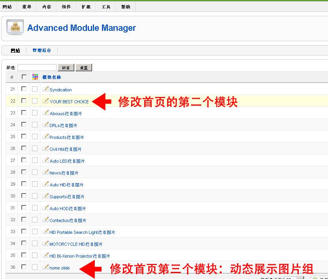Image resolution: width=328 pixels, height=279 pixels.
Task: Click the colorful grid icon in table header
Action: (35, 77)
